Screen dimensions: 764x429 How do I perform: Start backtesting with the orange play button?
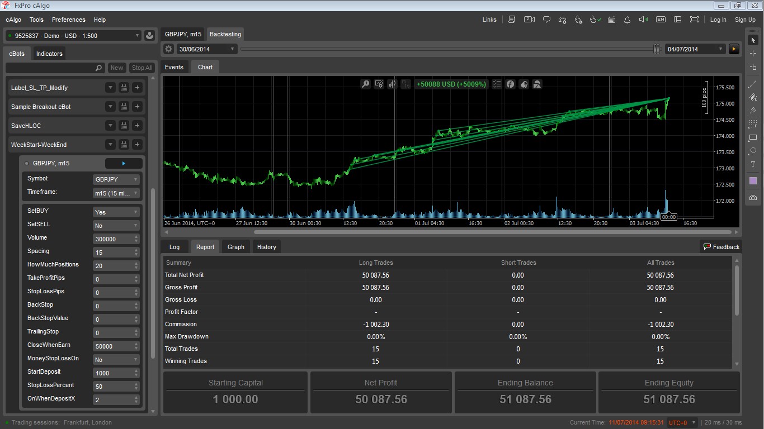(734, 49)
